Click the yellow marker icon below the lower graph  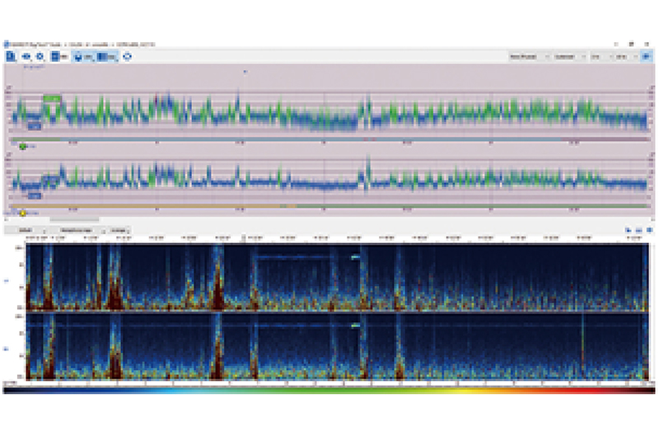22,213
